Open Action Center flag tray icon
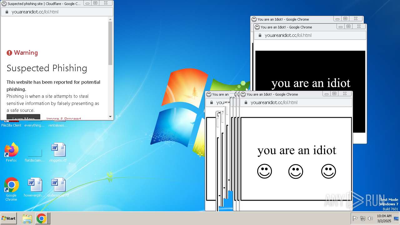 [x=355, y=218]
